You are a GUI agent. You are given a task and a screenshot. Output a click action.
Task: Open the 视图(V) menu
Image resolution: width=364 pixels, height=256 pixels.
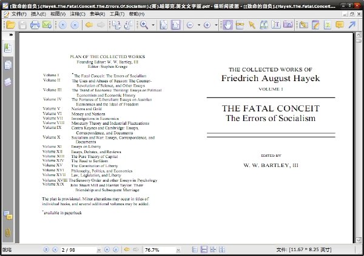tap(58, 14)
